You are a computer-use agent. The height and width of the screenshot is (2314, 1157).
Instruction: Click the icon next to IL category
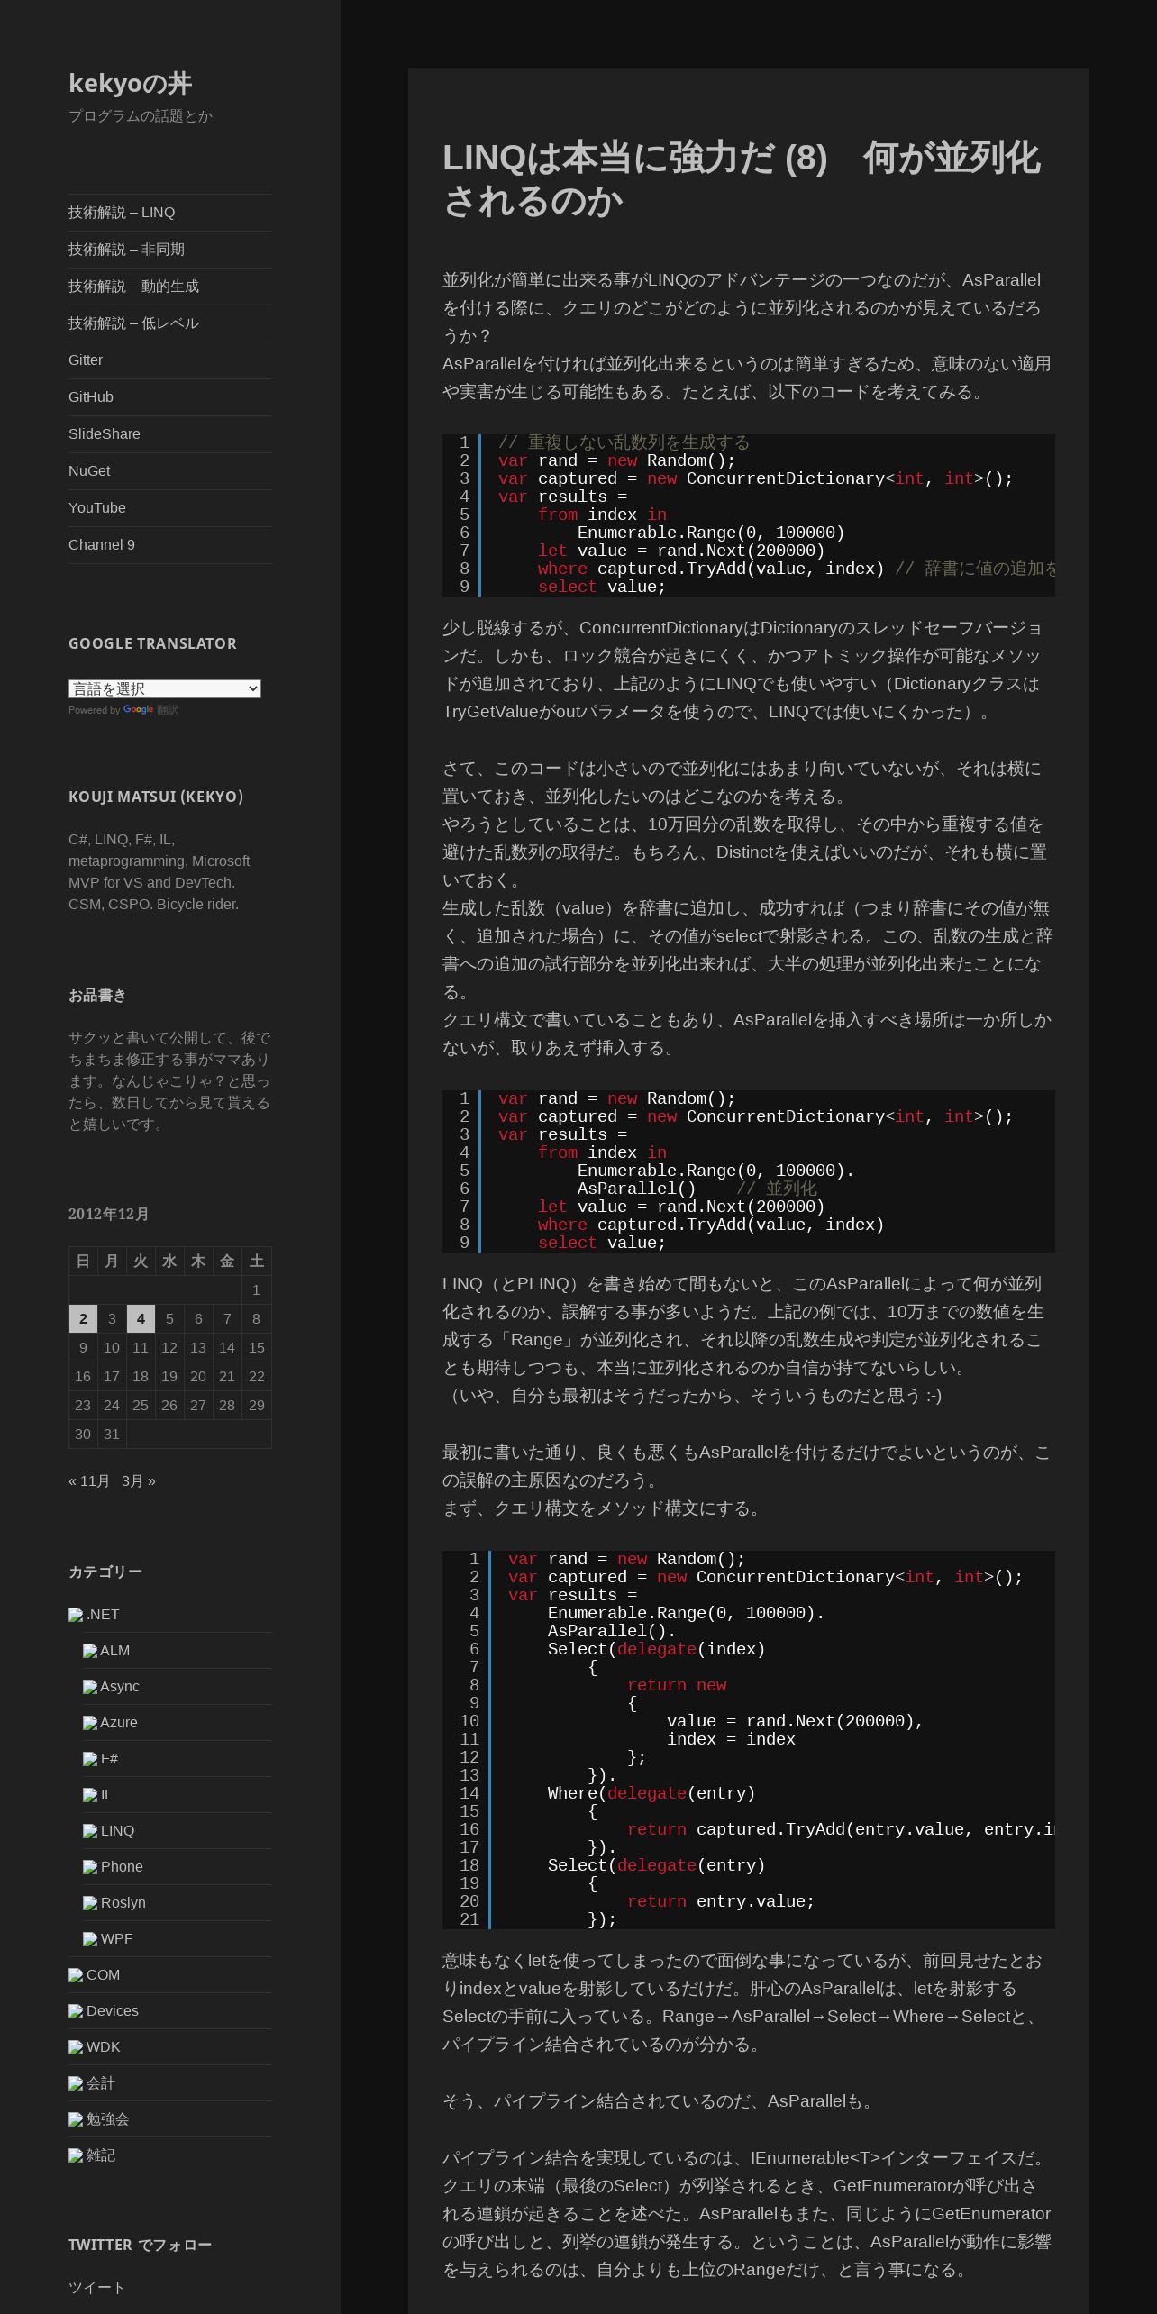(90, 1795)
